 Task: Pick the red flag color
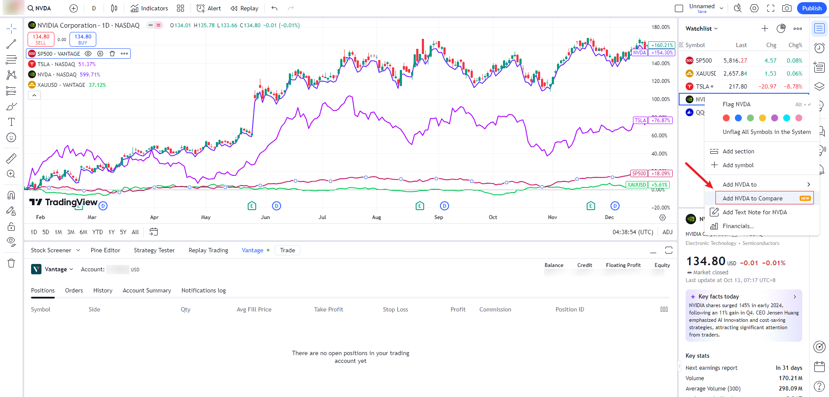coord(726,118)
